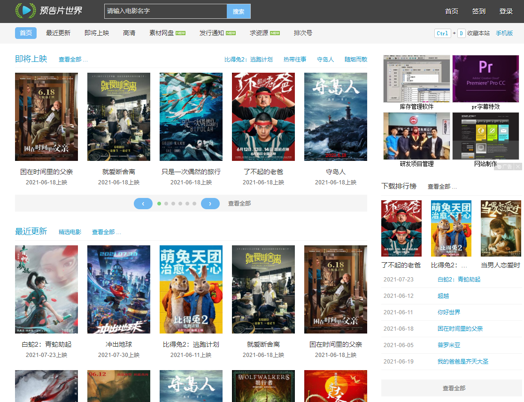Click the previous arrow in the carousel

click(143, 204)
